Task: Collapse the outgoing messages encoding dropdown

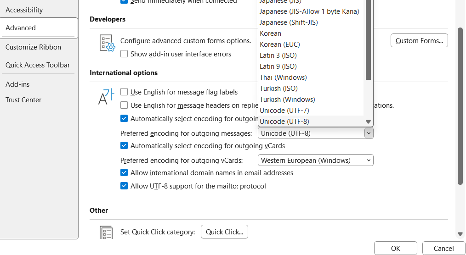Action: pyautogui.click(x=368, y=133)
